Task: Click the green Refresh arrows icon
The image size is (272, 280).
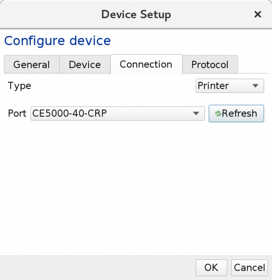Action: click(x=218, y=113)
